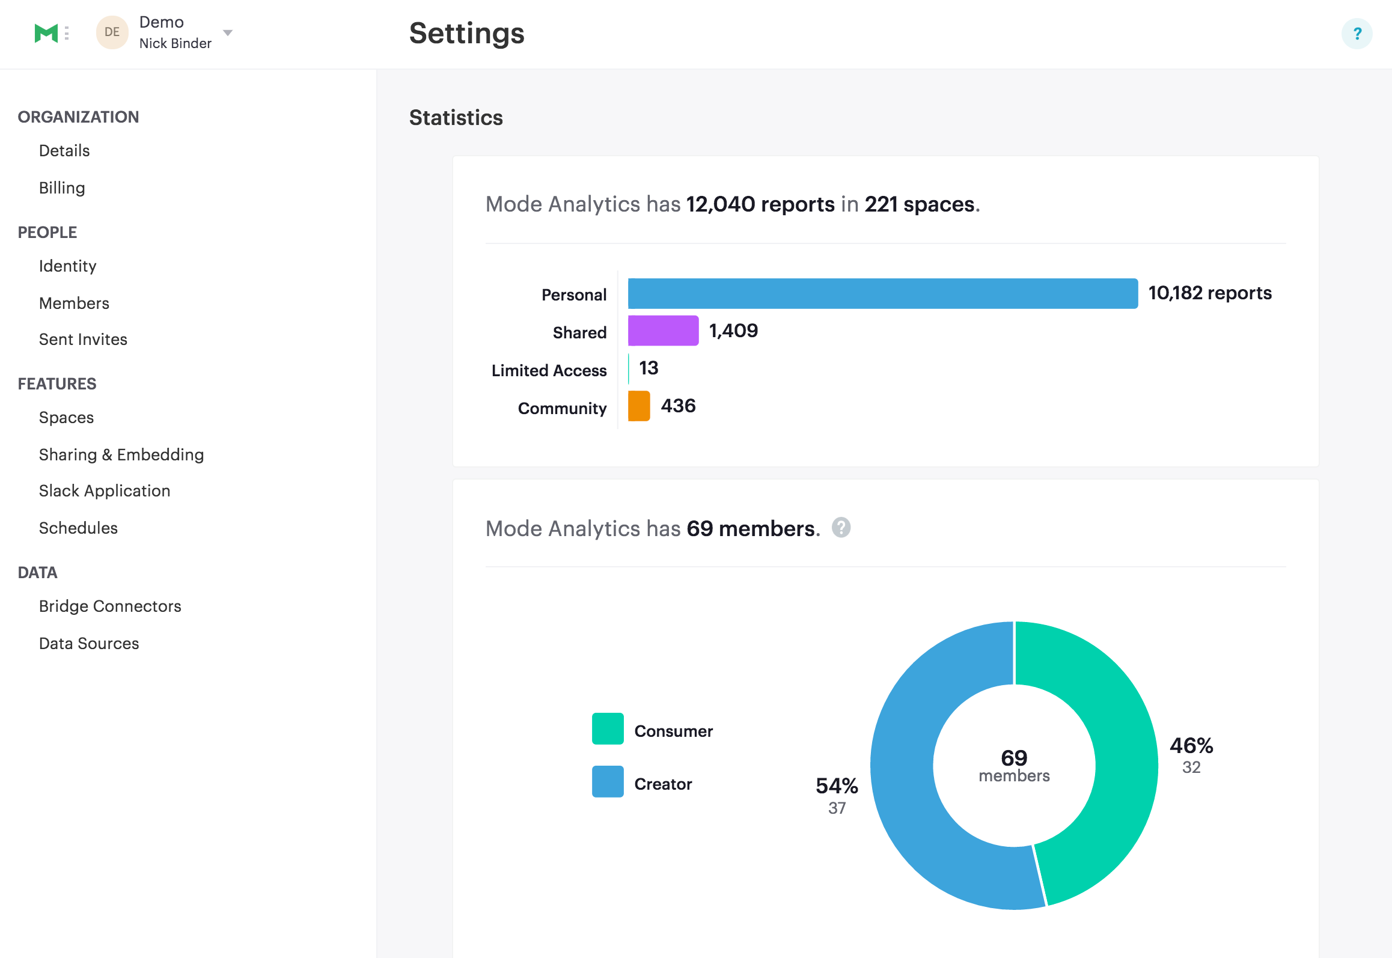Open help via the top-right question mark
The height and width of the screenshot is (958, 1392).
(1357, 34)
